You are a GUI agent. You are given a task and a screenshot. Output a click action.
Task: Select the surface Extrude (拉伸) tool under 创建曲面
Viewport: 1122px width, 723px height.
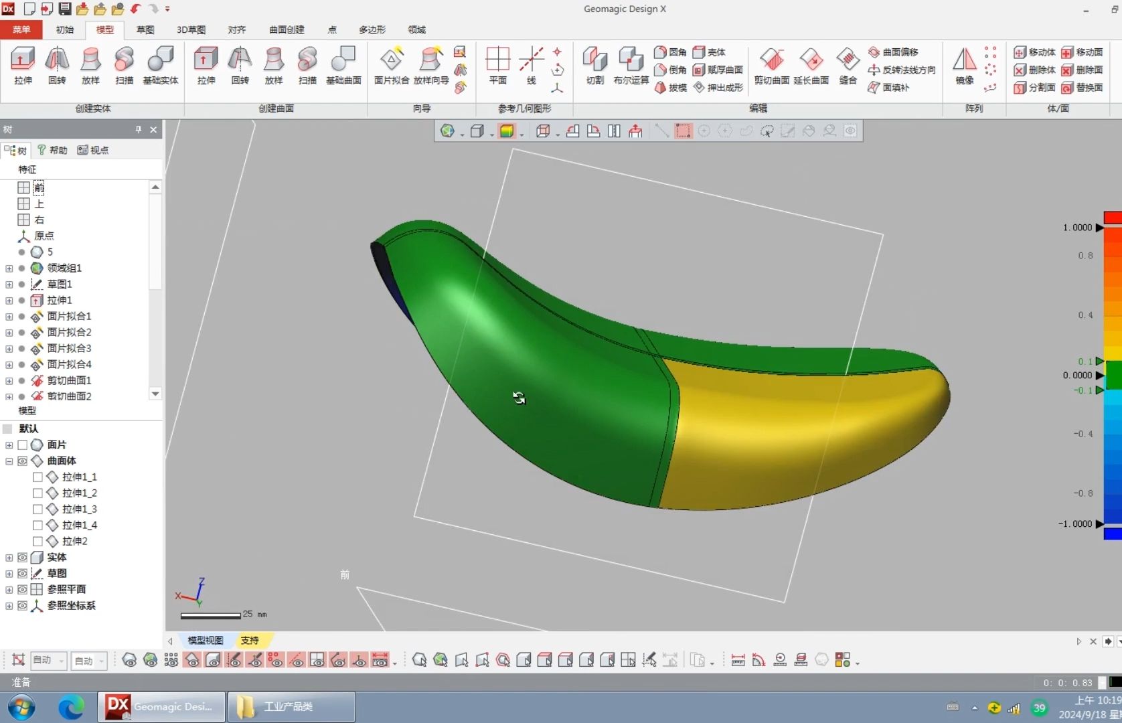(206, 66)
